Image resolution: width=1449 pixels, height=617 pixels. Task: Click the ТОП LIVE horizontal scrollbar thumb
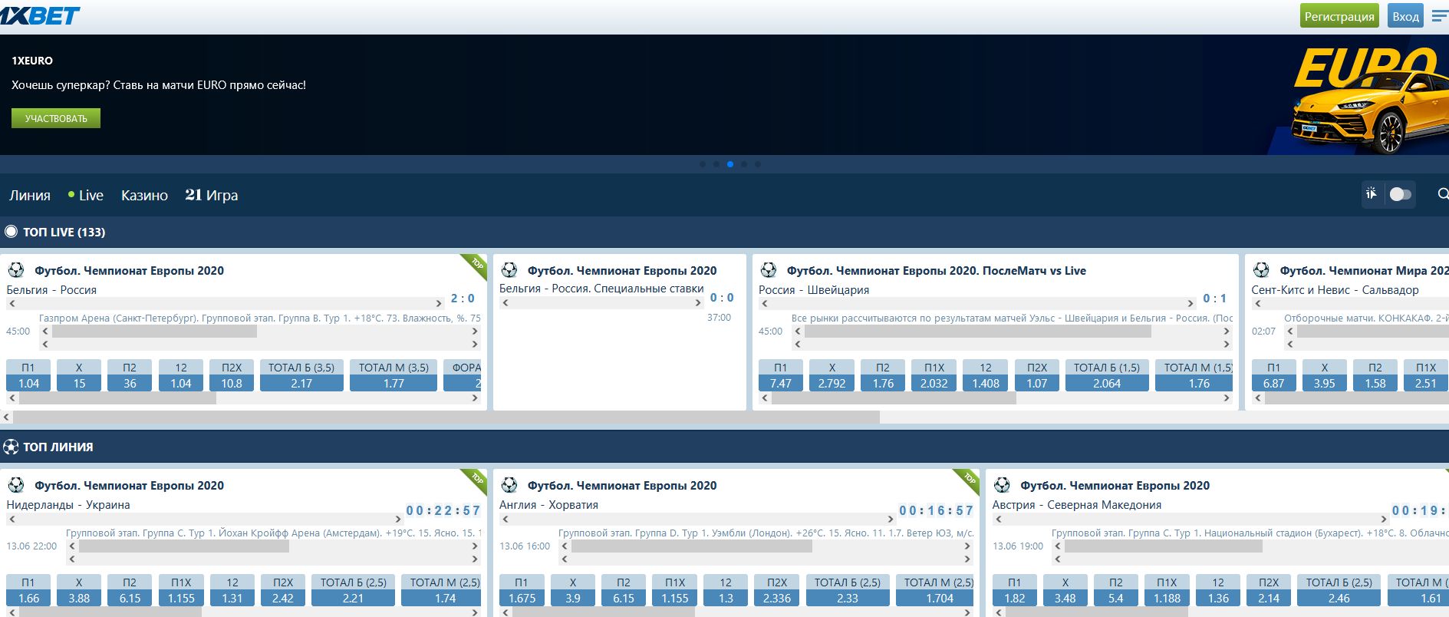(x=445, y=417)
